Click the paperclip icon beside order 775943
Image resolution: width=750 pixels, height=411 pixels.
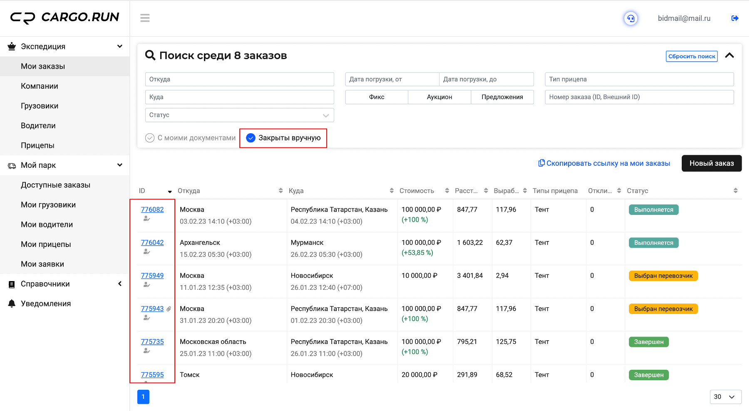pos(169,309)
